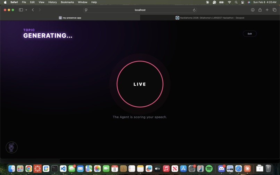
Task: Open Spotify from the Dock
Action: pos(209,168)
